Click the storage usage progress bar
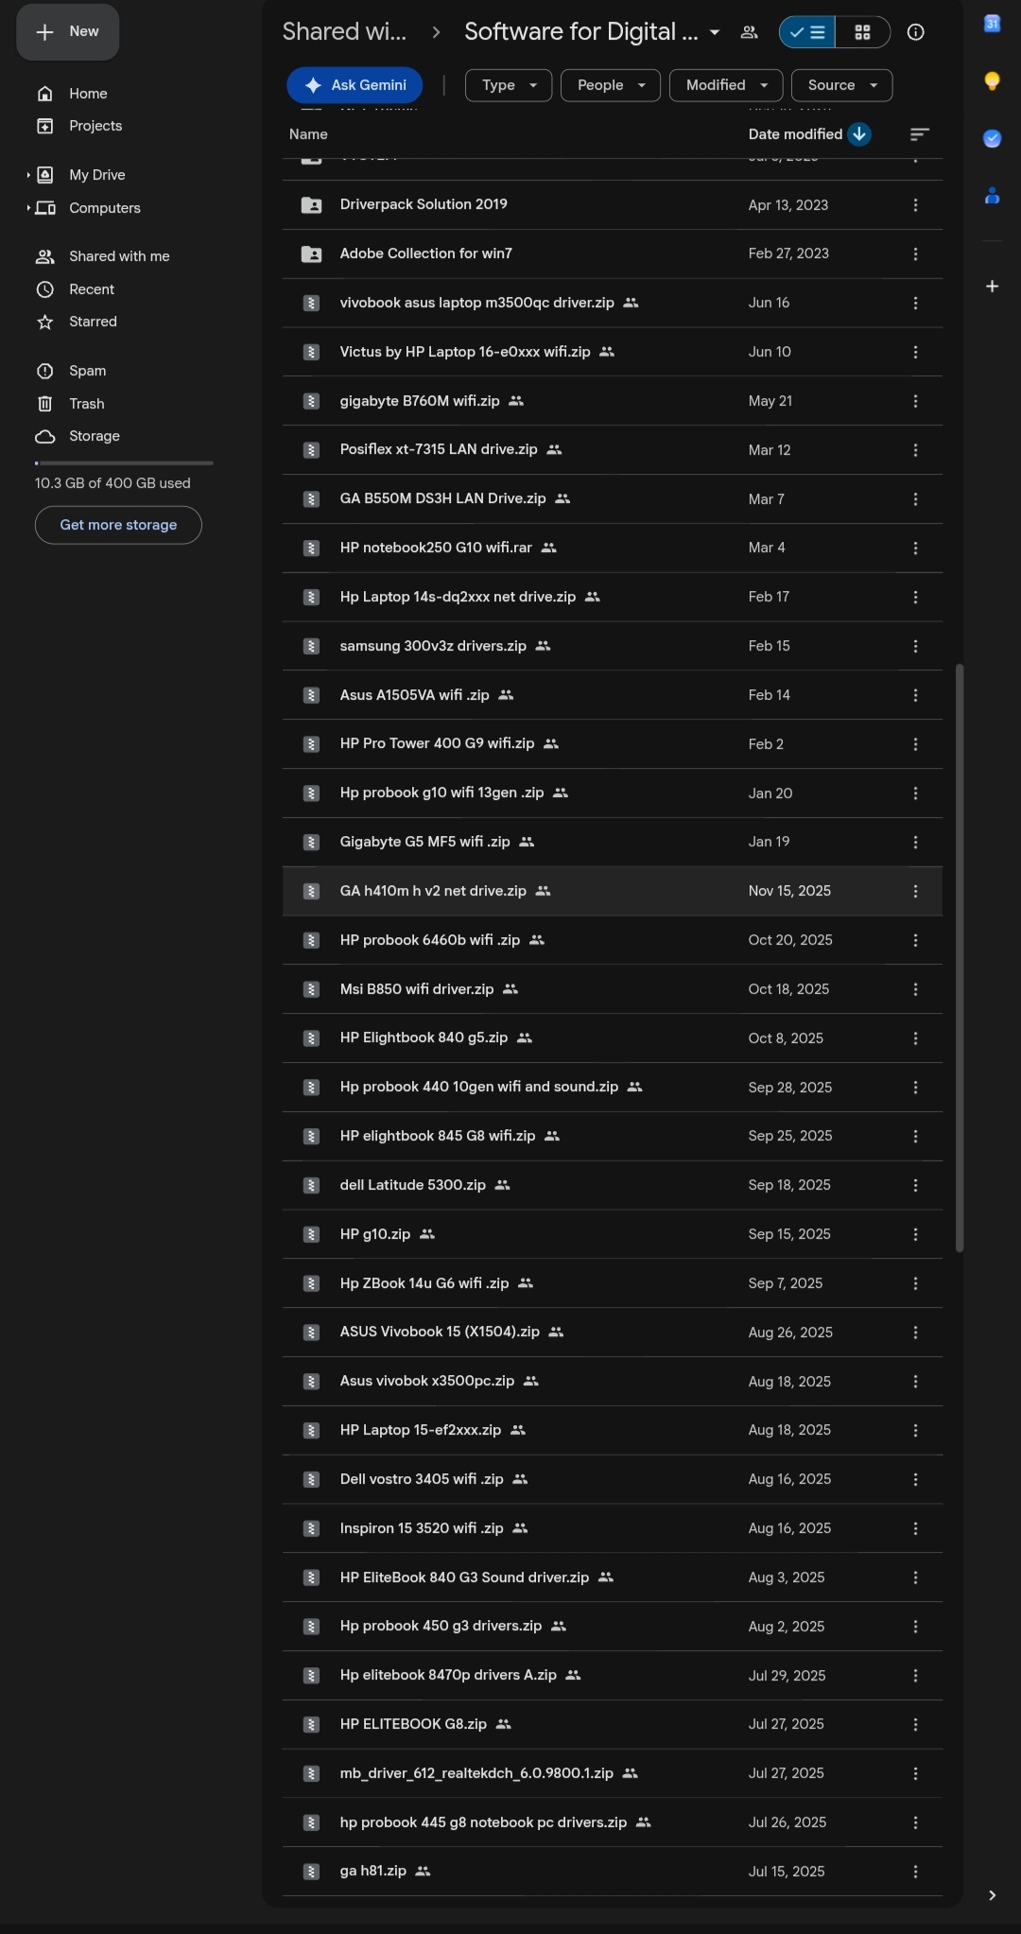The height and width of the screenshot is (1934, 1021). (x=124, y=463)
